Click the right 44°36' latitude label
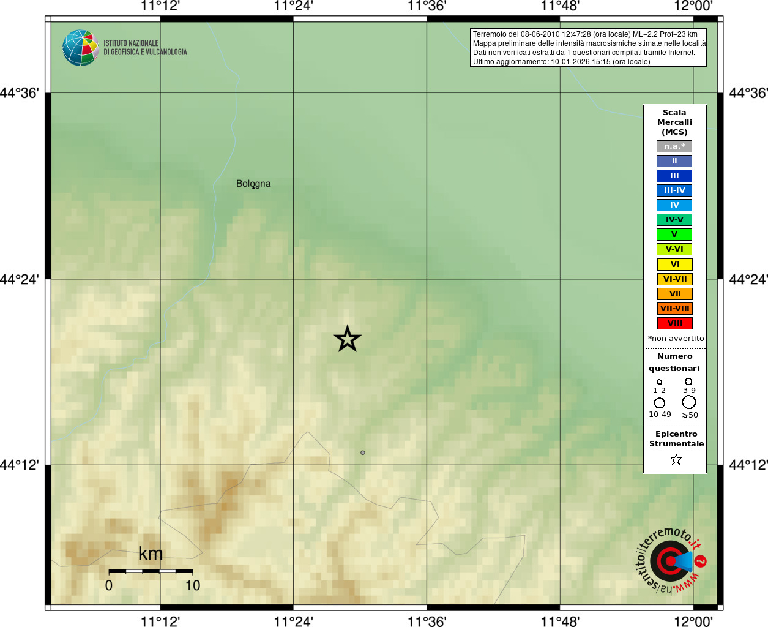 (748, 93)
